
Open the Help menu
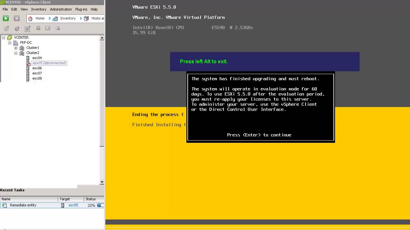[94, 9]
